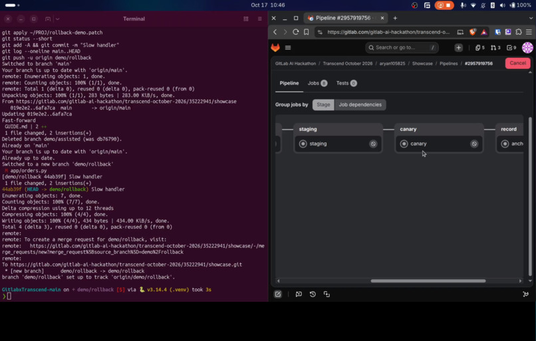The height and width of the screenshot is (341, 536).
Task: Expand browser tab list chevron
Action: (531, 18)
